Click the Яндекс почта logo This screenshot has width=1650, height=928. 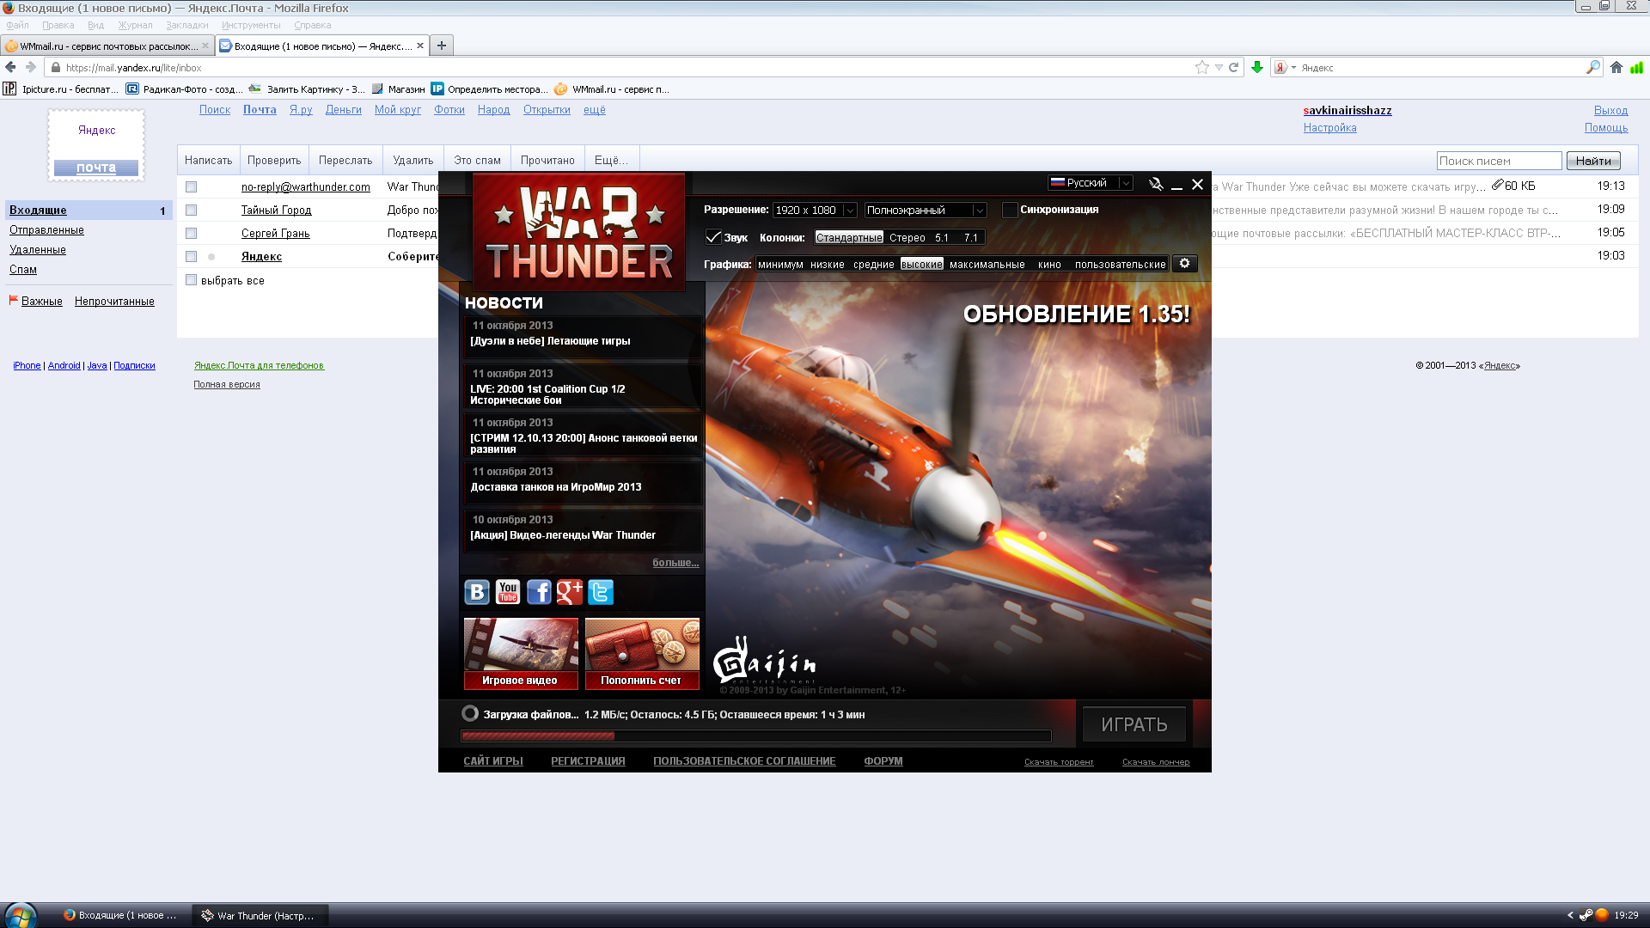point(96,145)
